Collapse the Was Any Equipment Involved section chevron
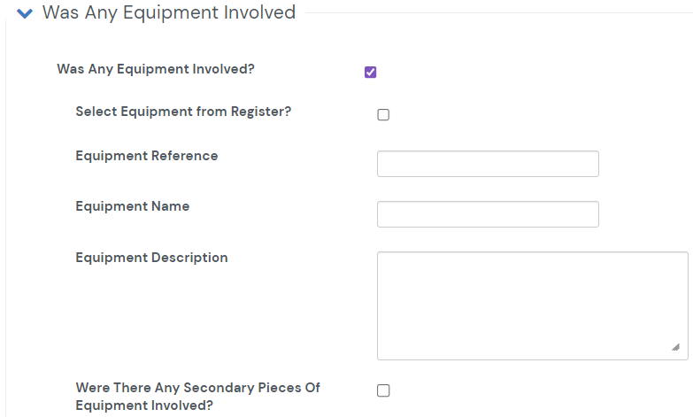Viewport: 693px width, 417px height. tap(25, 13)
